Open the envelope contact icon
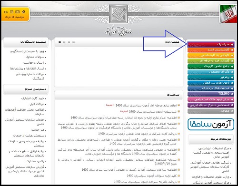Screen dimensions: 238x186 (x=18, y=12)
